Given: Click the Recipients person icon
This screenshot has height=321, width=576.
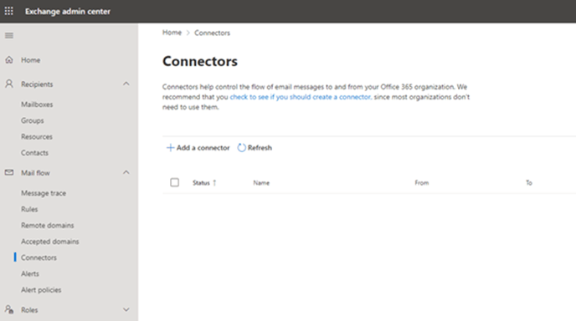Looking at the screenshot, I should (9, 84).
